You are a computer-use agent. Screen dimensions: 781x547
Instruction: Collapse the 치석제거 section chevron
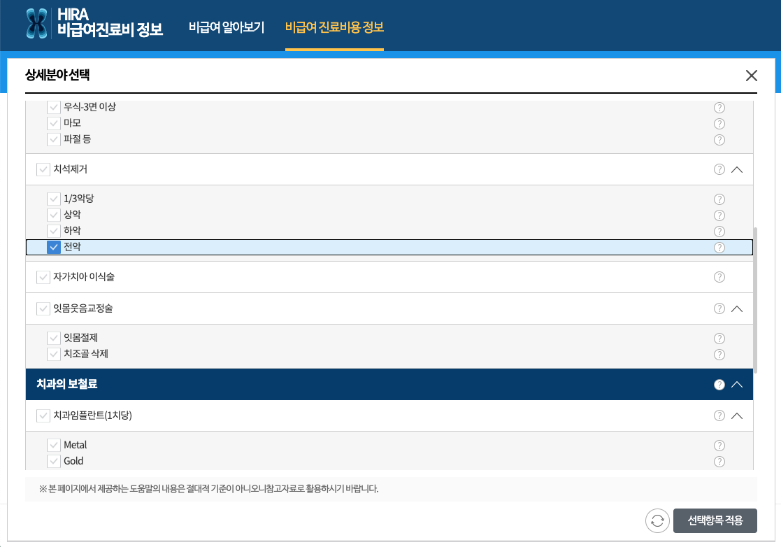(736, 169)
